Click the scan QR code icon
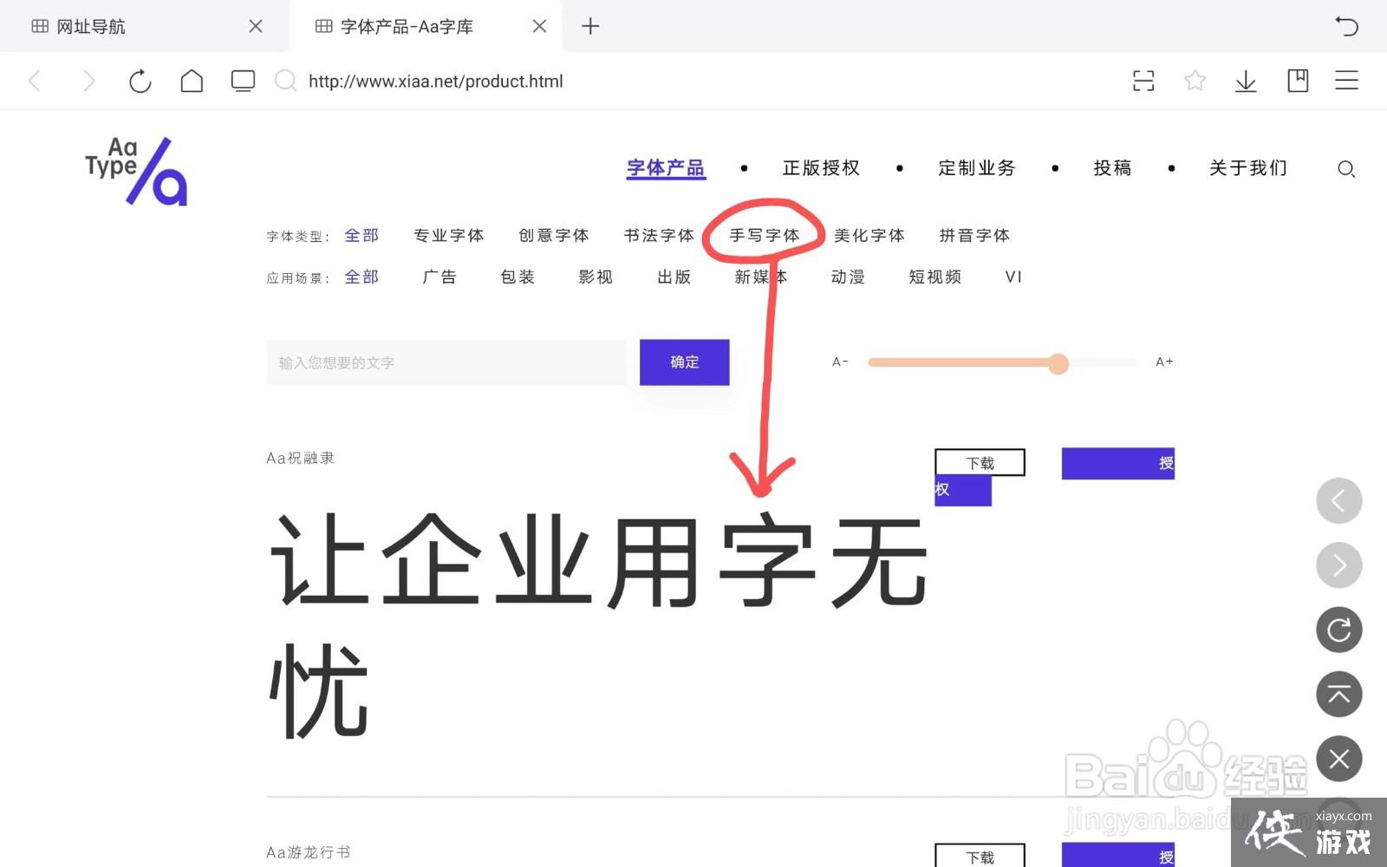The width and height of the screenshot is (1387, 867). tap(1143, 81)
